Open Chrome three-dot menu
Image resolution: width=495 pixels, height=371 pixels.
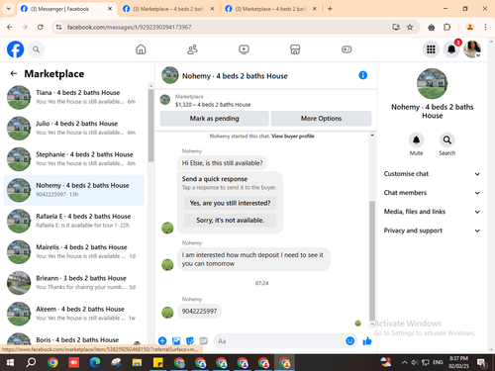pos(485,27)
